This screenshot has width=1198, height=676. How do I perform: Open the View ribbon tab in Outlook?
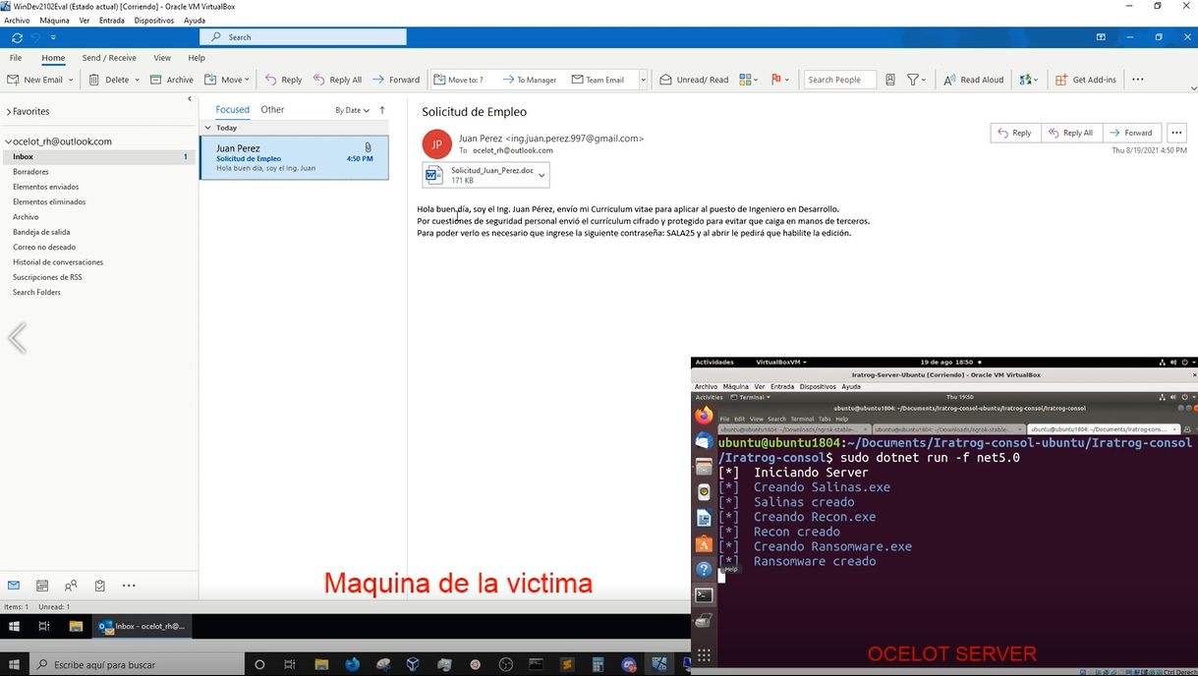tap(162, 58)
